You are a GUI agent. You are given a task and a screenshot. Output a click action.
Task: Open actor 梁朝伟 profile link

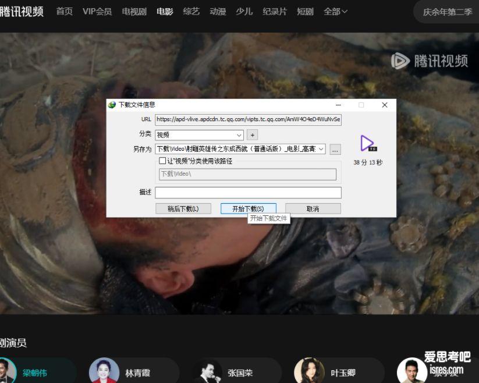[x=34, y=373]
